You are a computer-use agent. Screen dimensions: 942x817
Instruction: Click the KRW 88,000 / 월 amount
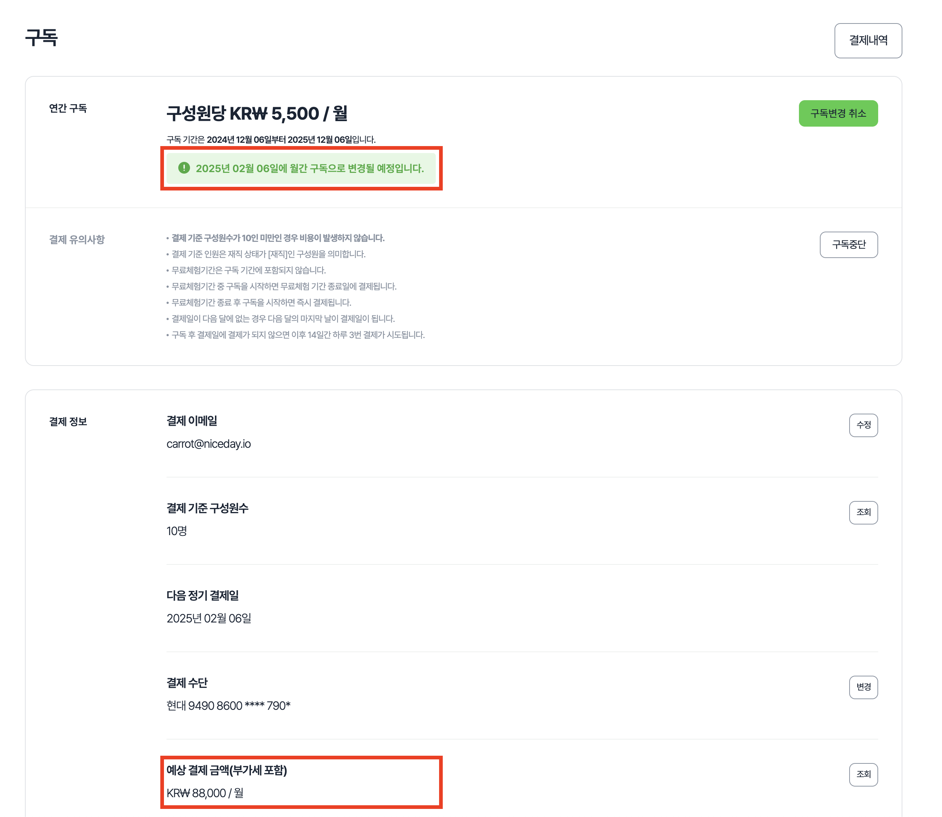[205, 793]
